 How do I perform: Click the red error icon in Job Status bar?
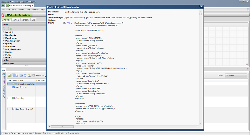12,133
